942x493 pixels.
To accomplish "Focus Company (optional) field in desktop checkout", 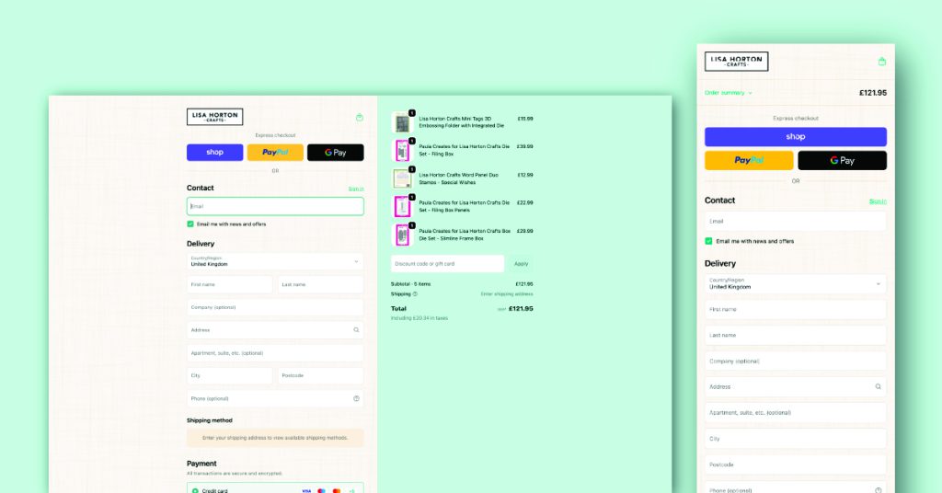I will click(x=275, y=307).
